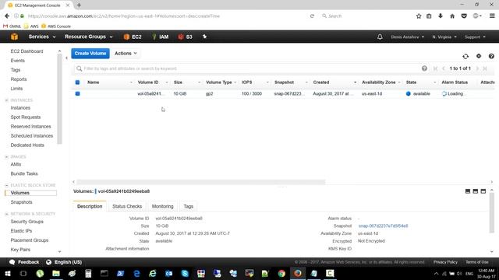Open Calculator from the taskbar
This screenshot has width=499, height=280.
click(88, 273)
